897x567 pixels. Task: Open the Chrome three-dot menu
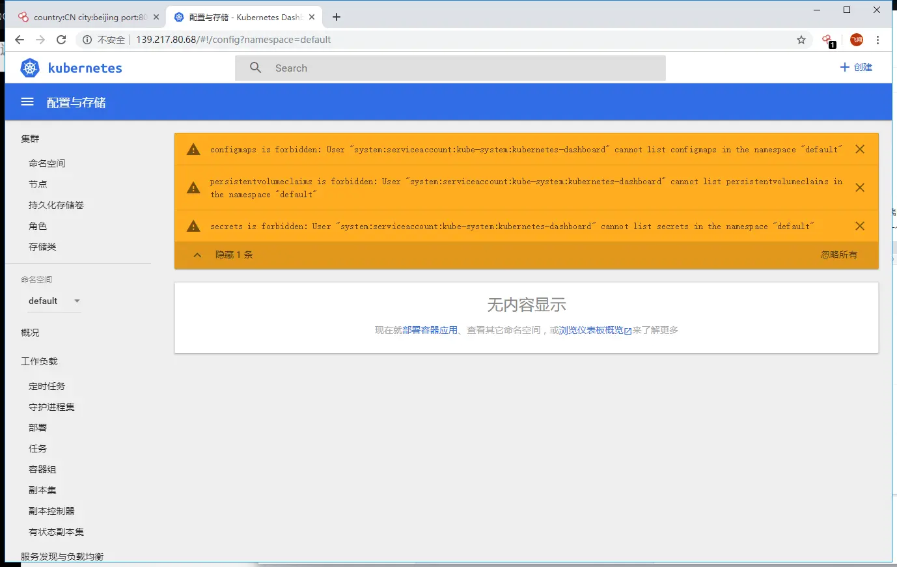click(877, 40)
